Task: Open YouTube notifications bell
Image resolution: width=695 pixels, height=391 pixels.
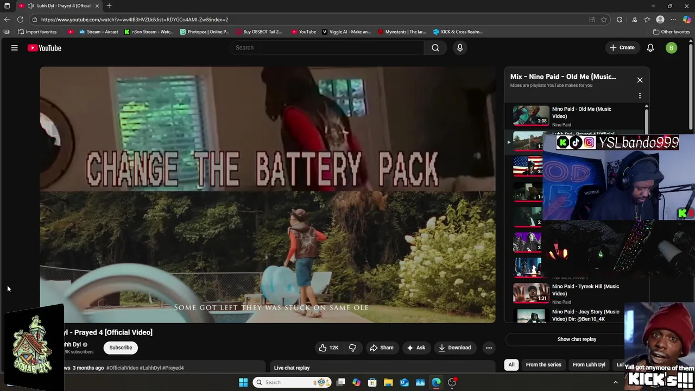Action: (650, 48)
